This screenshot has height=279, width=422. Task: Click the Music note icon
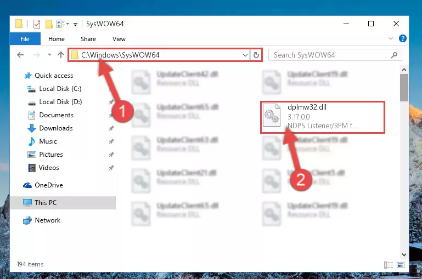click(32, 141)
